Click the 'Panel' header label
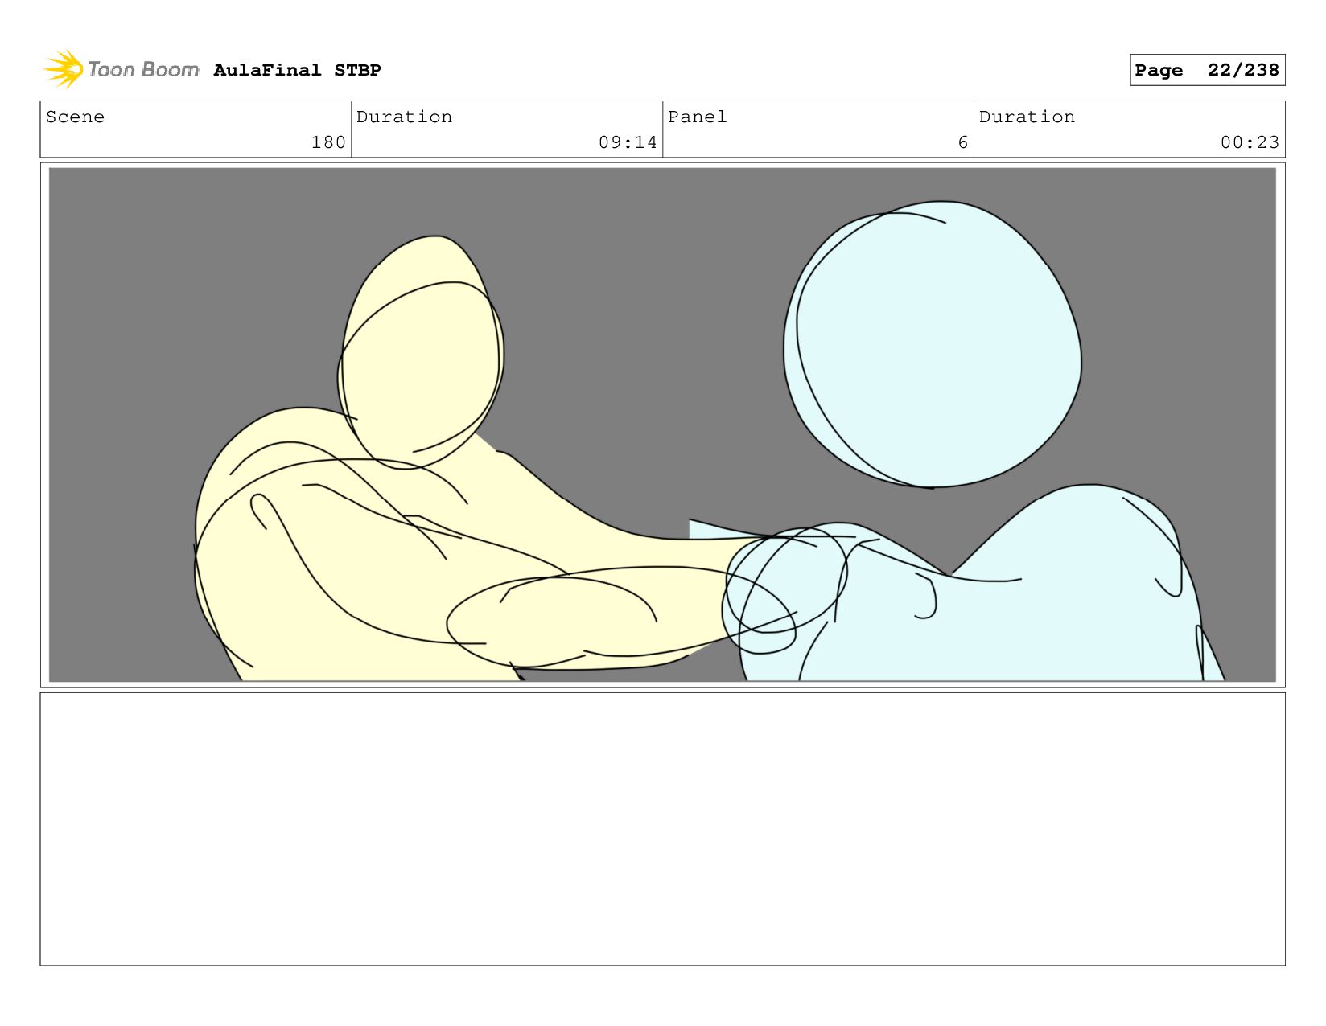This screenshot has height=1026, width=1326. pyautogui.click(x=697, y=117)
